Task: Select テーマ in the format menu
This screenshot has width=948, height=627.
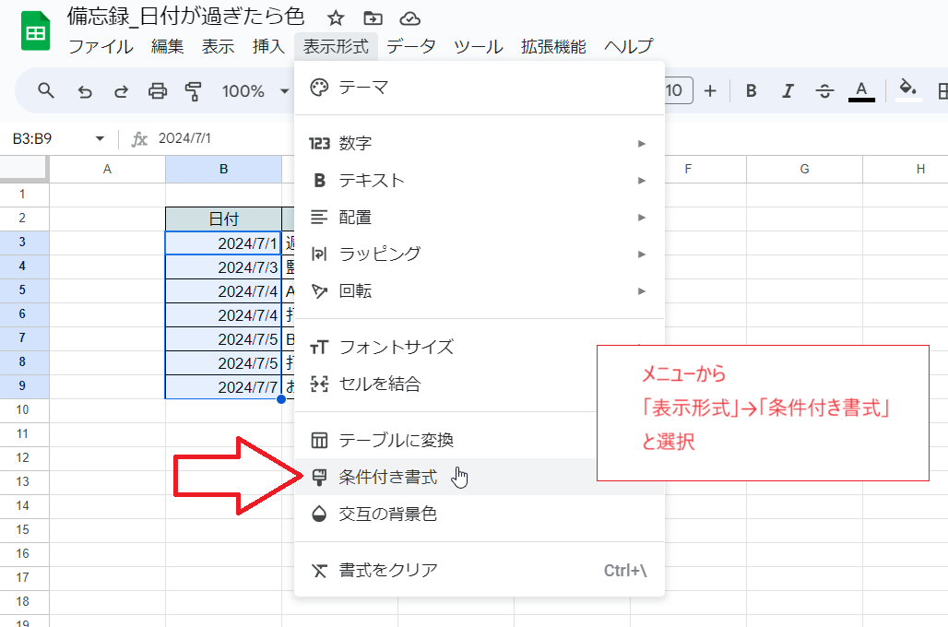Action: click(479, 88)
